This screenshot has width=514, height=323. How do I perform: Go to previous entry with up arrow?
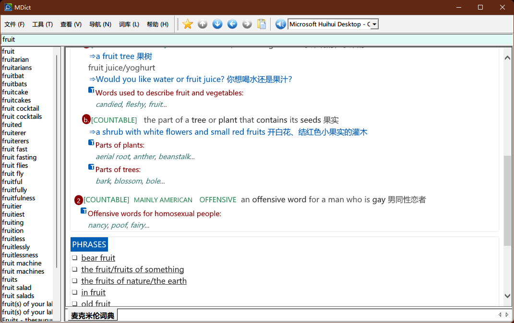tap(203, 24)
